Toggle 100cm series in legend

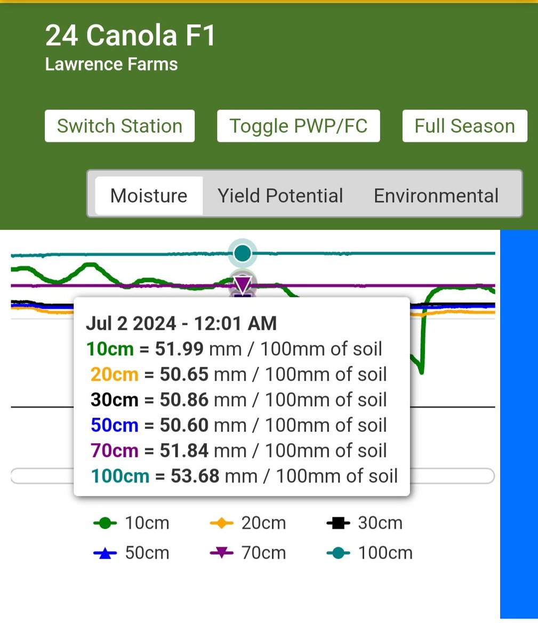[x=370, y=553]
